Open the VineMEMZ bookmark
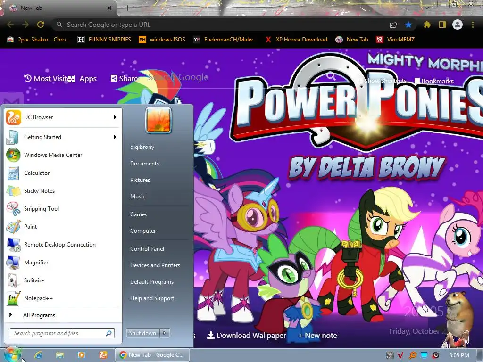Screen dimensions: 483x362 point(395,40)
